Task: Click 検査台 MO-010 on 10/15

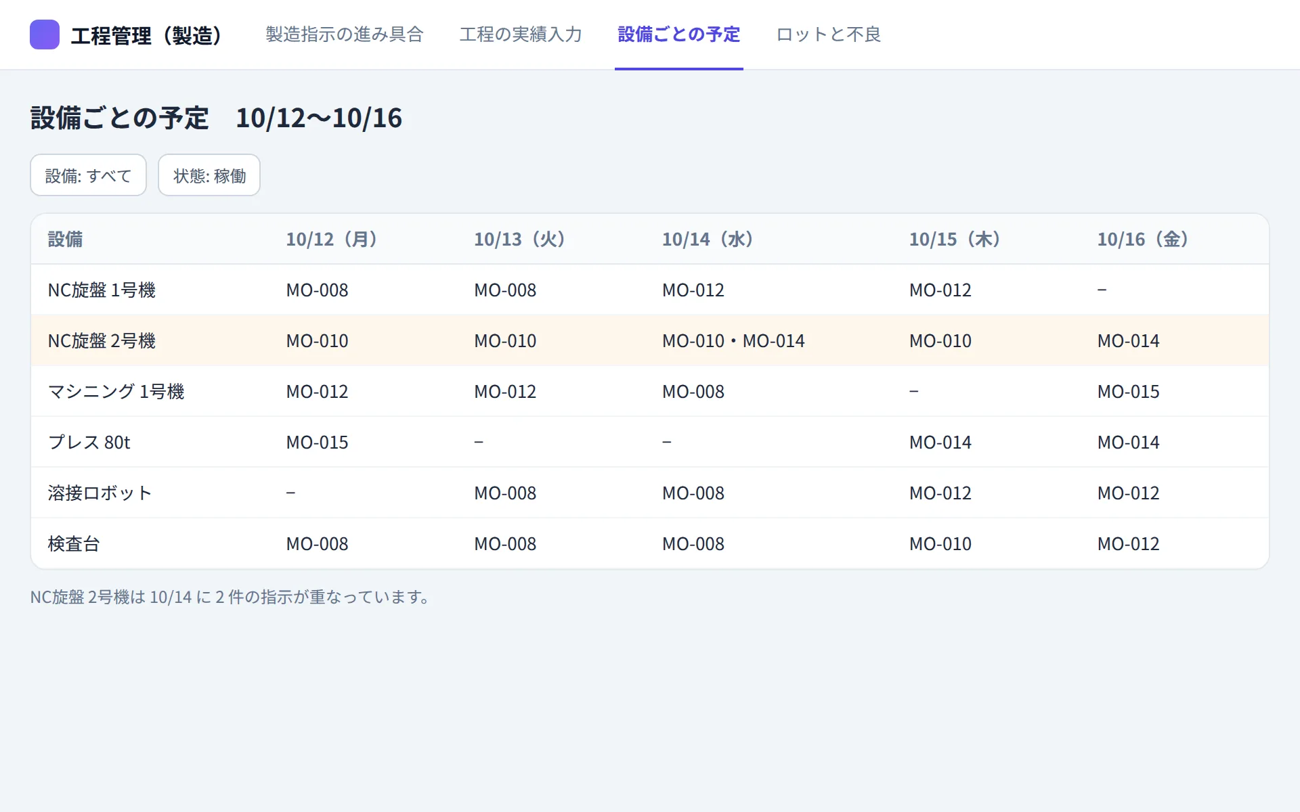Action: pos(940,543)
